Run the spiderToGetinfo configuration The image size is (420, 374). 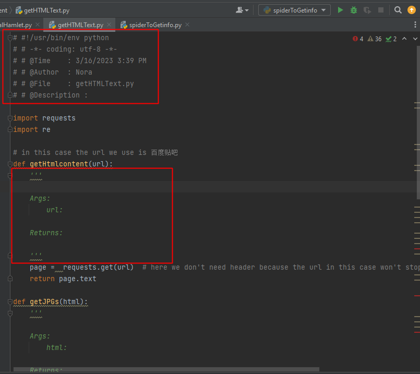click(x=341, y=10)
